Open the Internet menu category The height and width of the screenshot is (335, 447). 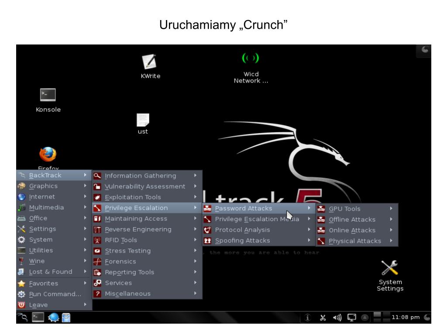tap(54, 197)
